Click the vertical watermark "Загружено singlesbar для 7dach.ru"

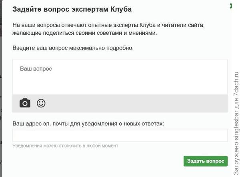(x=235, y=120)
